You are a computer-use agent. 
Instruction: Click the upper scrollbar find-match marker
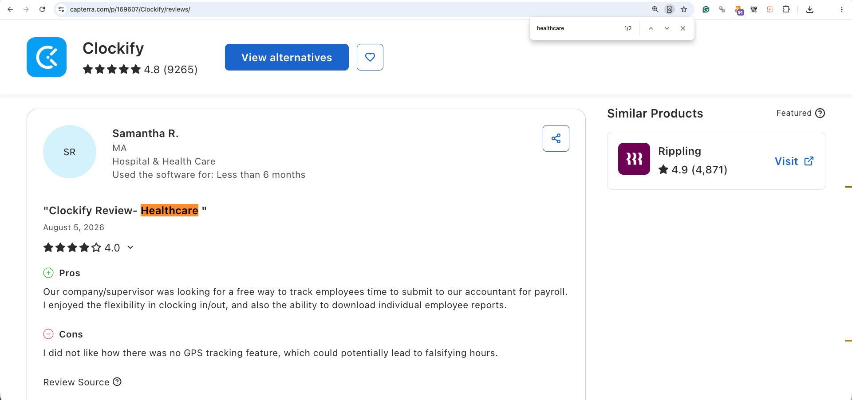pyautogui.click(x=848, y=187)
